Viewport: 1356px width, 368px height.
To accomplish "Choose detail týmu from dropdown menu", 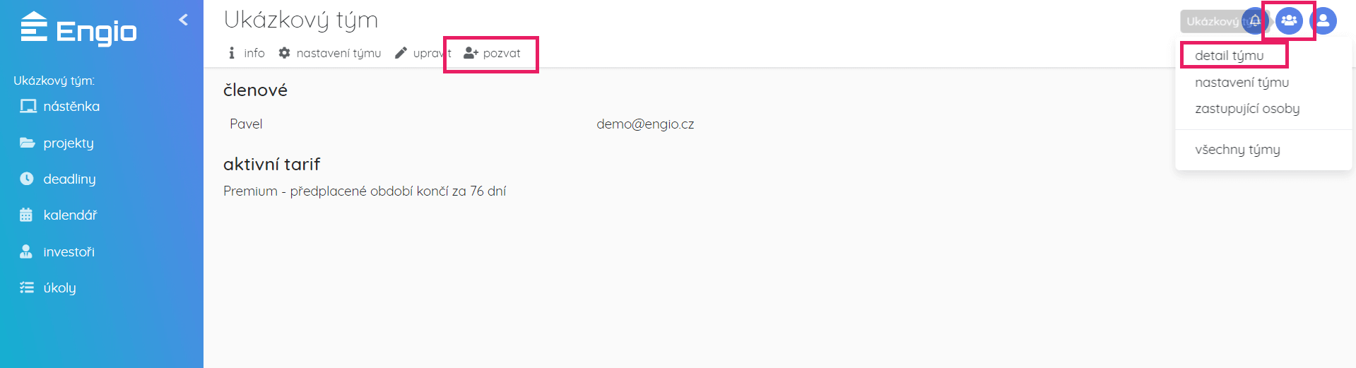I will coord(1230,55).
